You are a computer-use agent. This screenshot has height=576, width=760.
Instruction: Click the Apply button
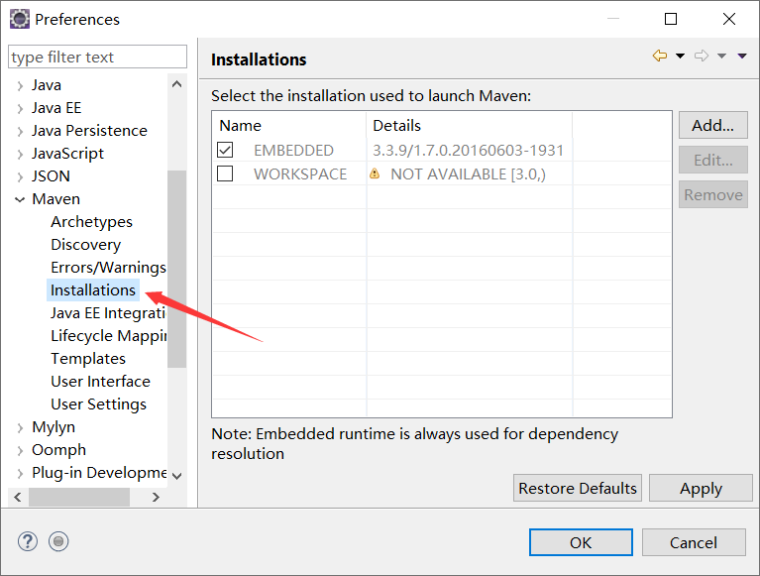coord(701,488)
